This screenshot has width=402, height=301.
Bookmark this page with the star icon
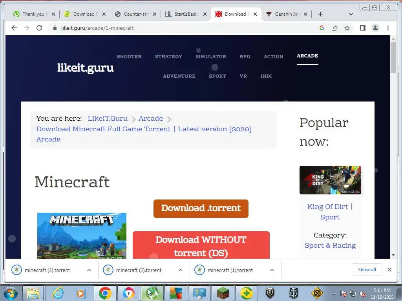(347, 28)
